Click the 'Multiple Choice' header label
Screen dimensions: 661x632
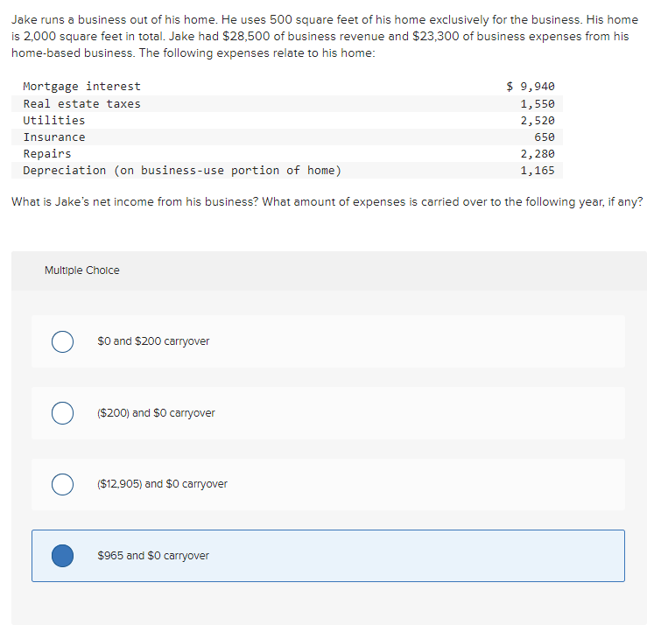coord(82,270)
